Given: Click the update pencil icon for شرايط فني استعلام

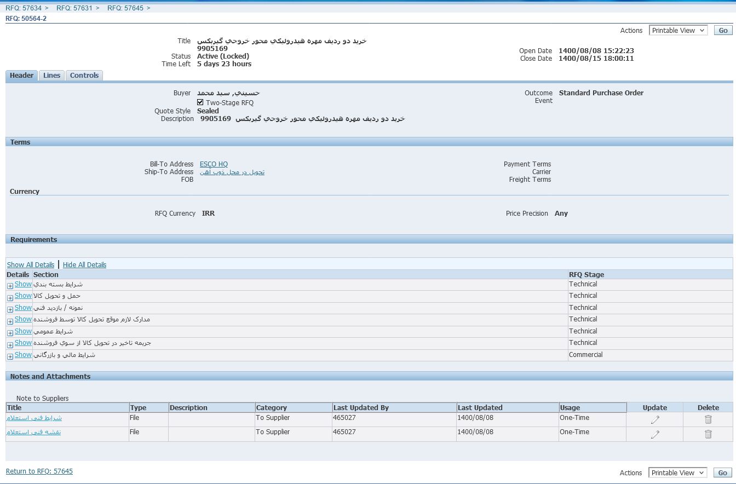Looking at the screenshot, I should click(x=655, y=420).
